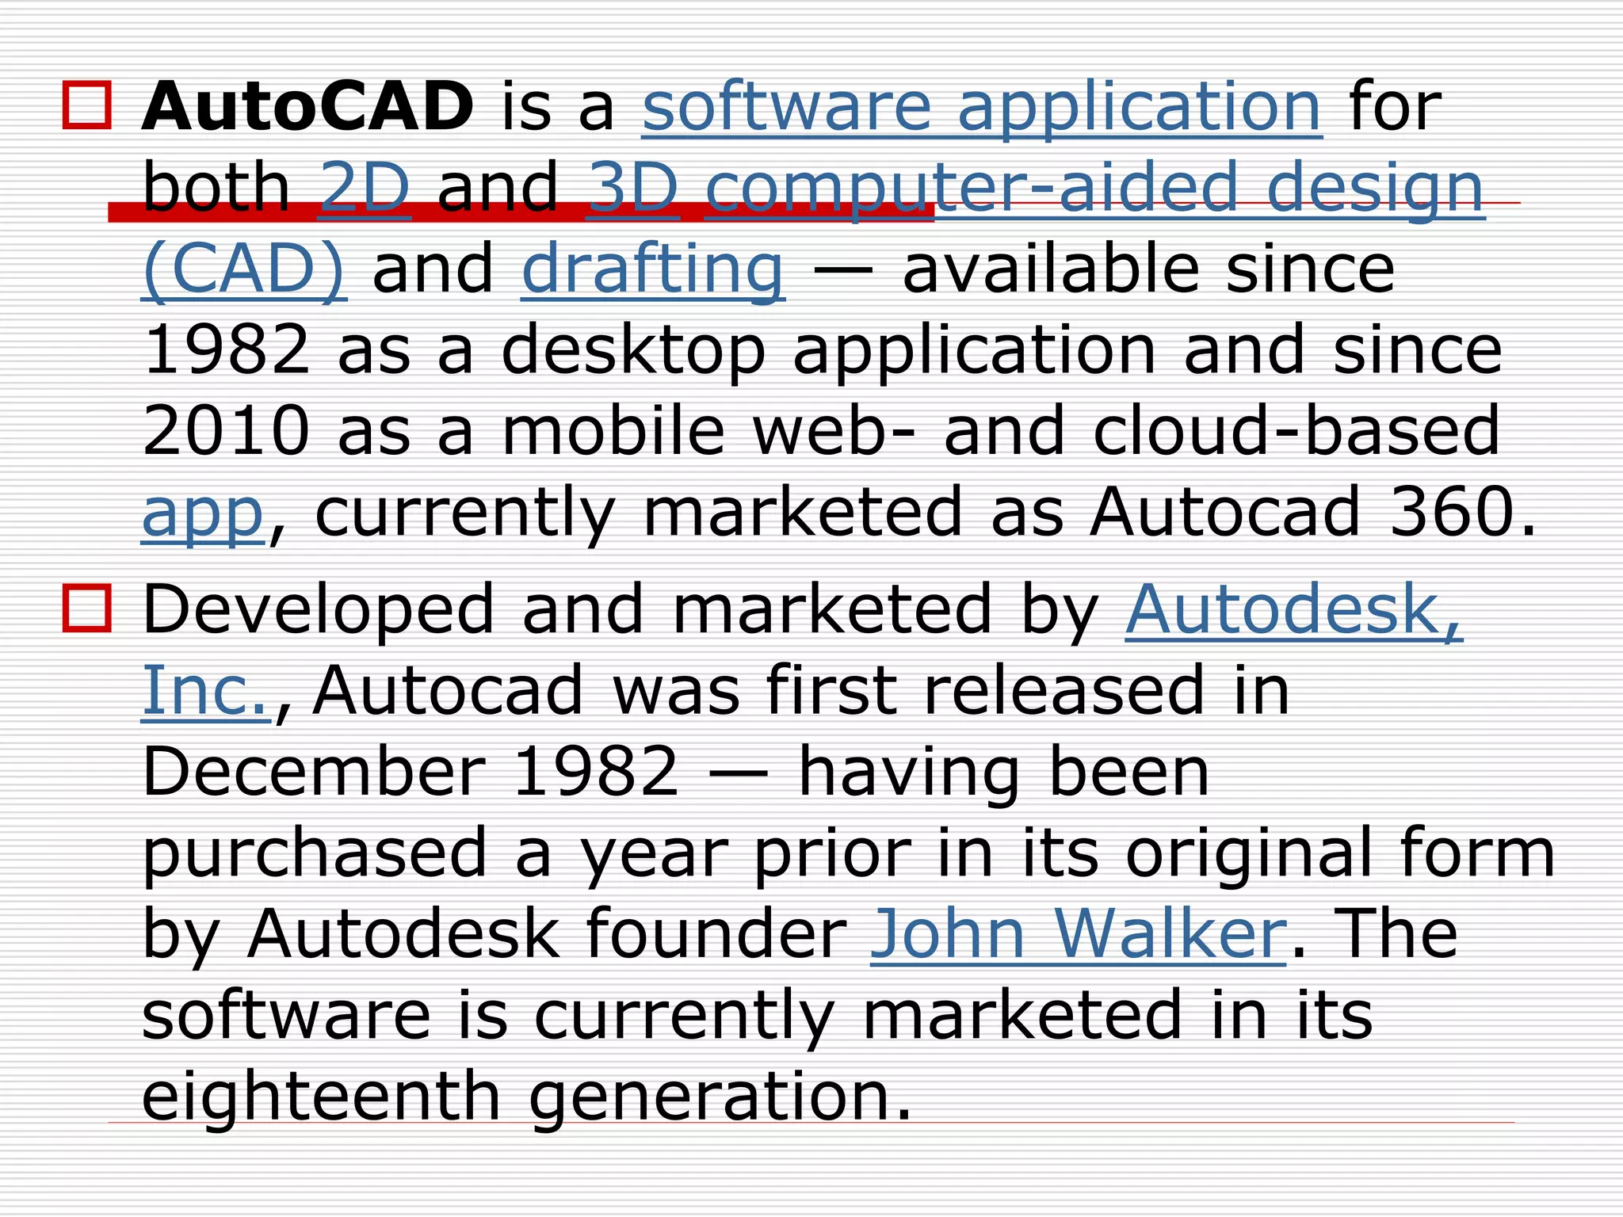The image size is (1623, 1217).
Task: Open the 'John Walker' link
Action: (1078, 935)
